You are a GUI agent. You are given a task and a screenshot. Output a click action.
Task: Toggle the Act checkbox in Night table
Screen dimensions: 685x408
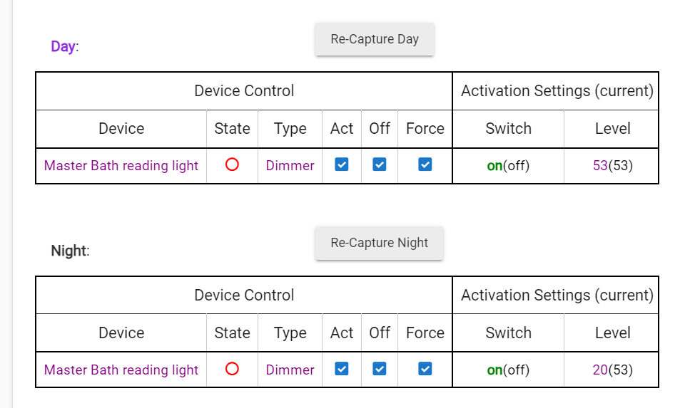(342, 369)
